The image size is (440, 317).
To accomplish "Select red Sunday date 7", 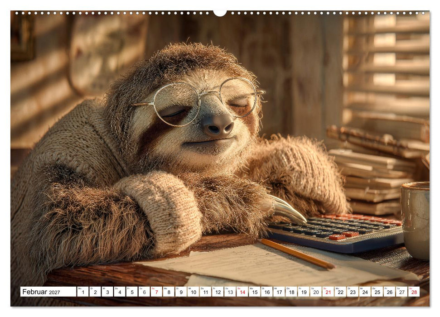I will [x=156, y=292].
